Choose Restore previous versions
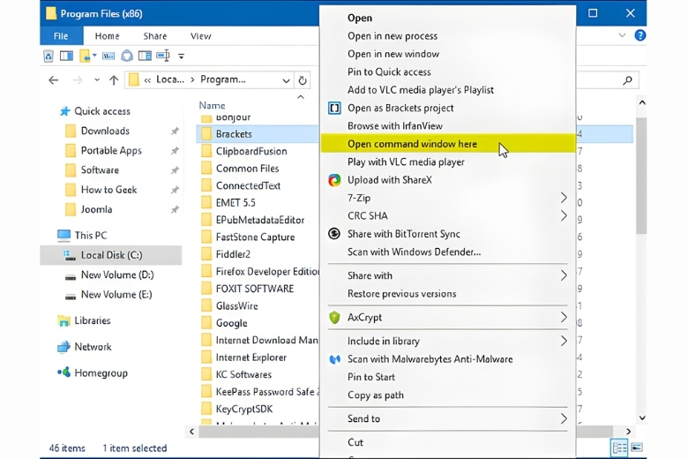This screenshot has width=688, height=459. 447,294
